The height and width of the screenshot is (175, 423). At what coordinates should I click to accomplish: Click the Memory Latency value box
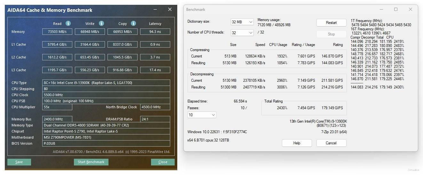pos(155,32)
